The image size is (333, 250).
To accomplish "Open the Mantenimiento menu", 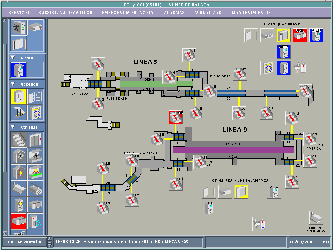I will pyautogui.click(x=251, y=13).
